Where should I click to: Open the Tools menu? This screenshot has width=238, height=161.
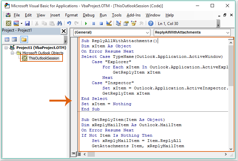point(117,15)
